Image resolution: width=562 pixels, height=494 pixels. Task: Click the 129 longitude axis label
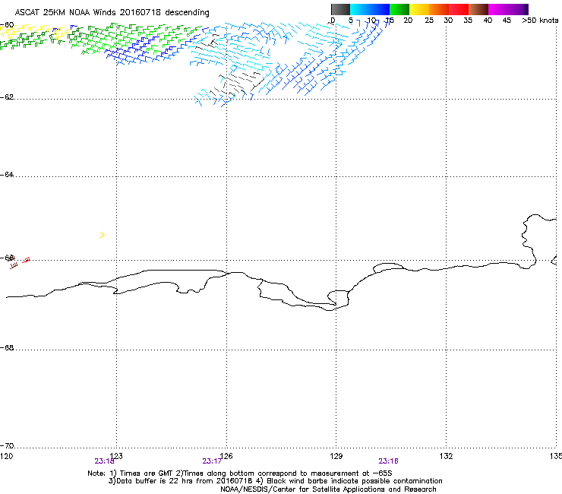(x=336, y=456)
